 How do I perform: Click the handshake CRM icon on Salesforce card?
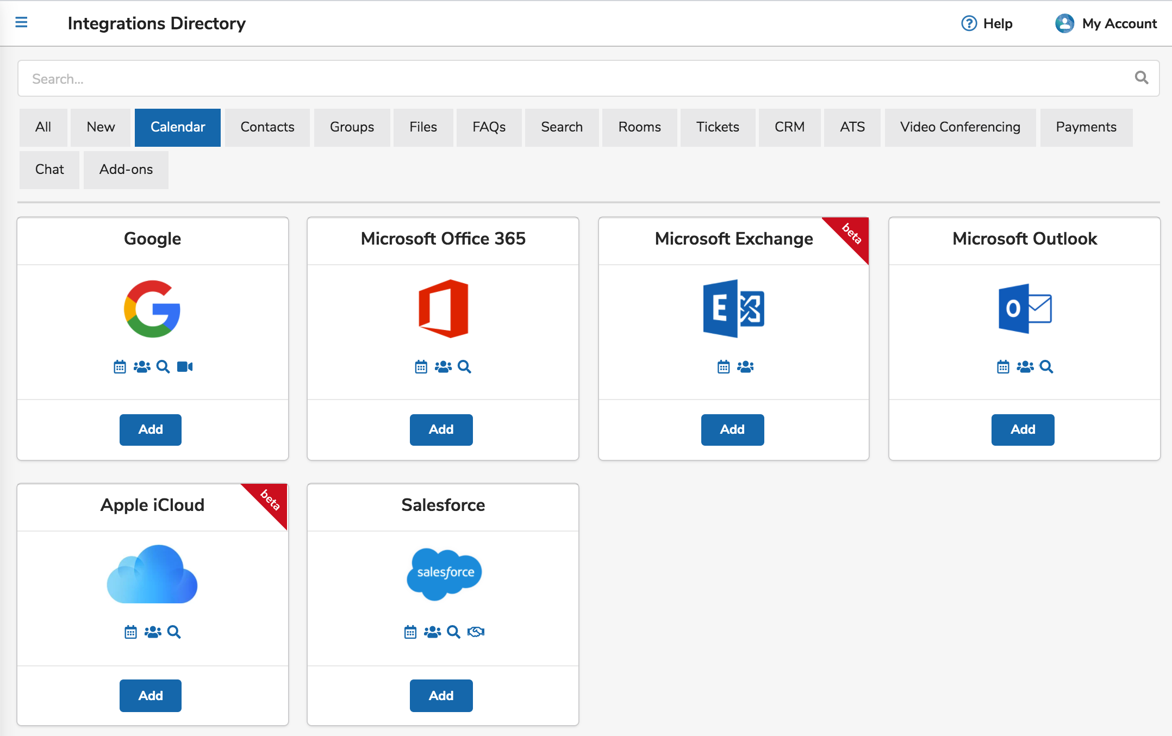[x=476, y=632]
